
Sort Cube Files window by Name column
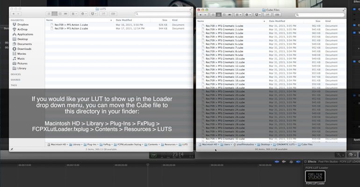pyautogui.click(x=231, y=21)
